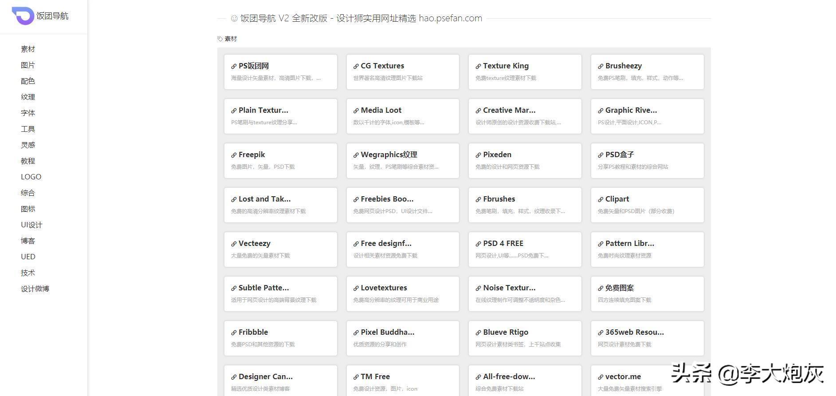Click the smiley icon in the page title
The image size is (836, 396).
[234, 19]
